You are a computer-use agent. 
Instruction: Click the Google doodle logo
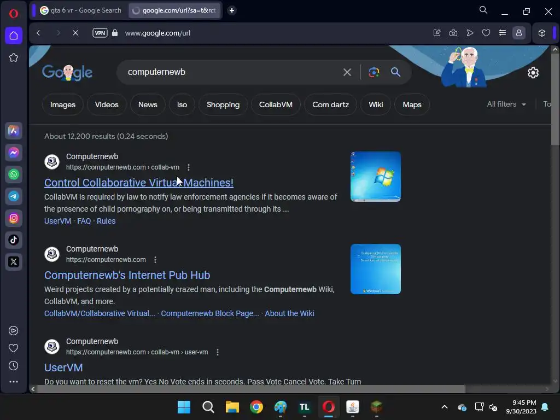[67, 73]
